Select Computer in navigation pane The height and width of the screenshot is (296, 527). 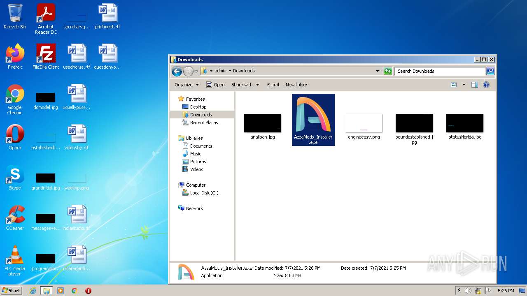[x=192, y=185]
